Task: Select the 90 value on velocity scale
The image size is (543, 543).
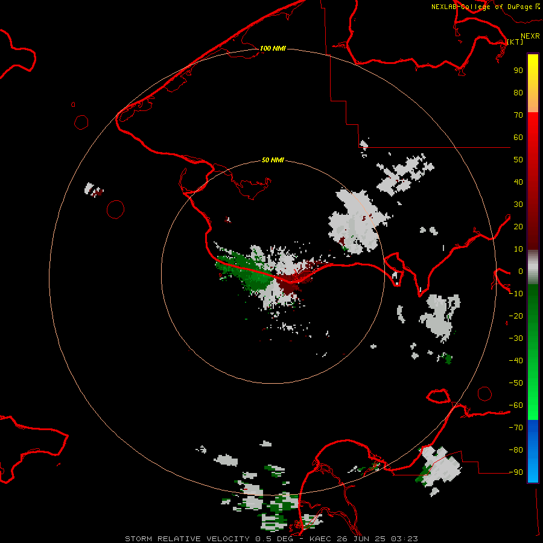Action: [x=518, y=71]
